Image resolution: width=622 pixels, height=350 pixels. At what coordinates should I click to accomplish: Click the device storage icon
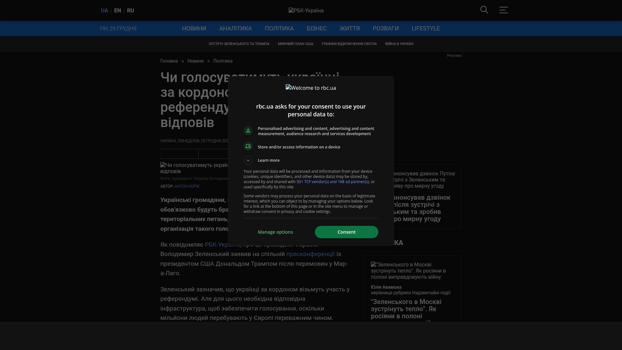click(x=248, y=146)
